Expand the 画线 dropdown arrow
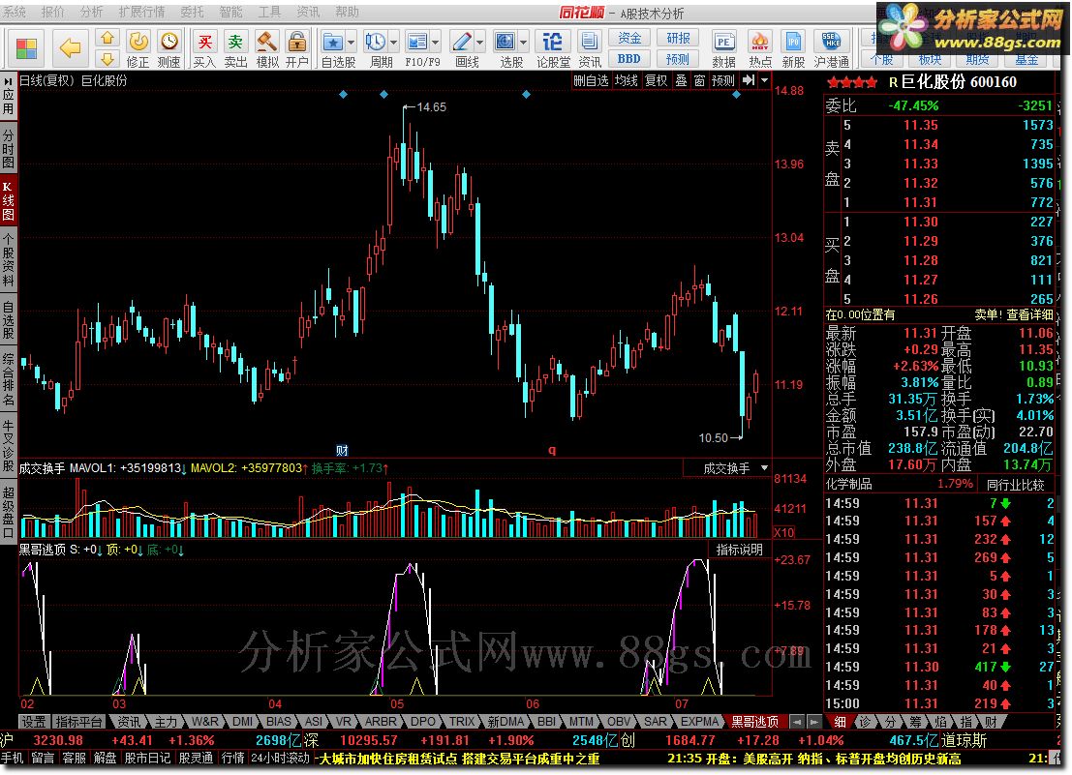This screenshot has height=775, width=1072. coord(480,43)
